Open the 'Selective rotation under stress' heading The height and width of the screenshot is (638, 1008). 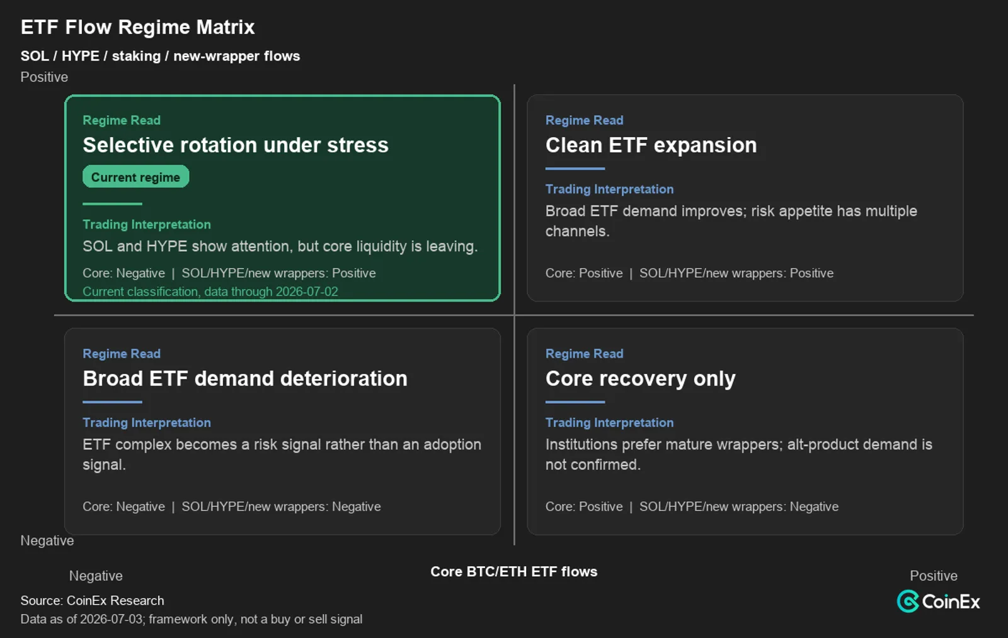point(236,145)
